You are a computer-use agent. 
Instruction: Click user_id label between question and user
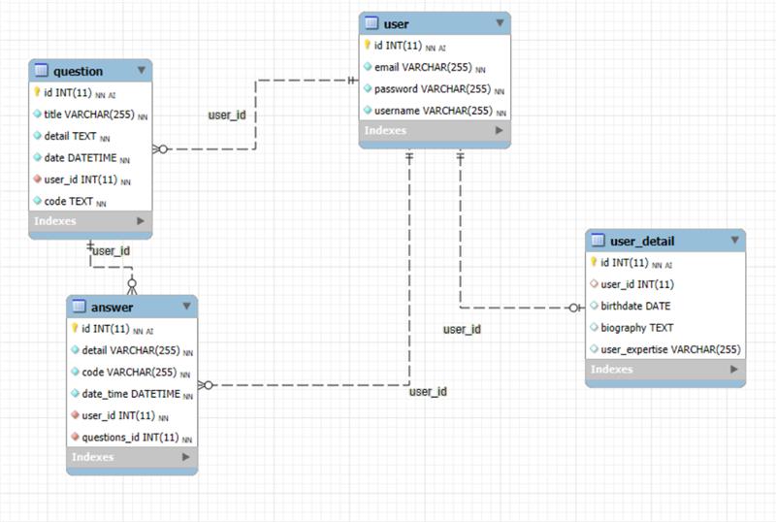coord(227,115)
